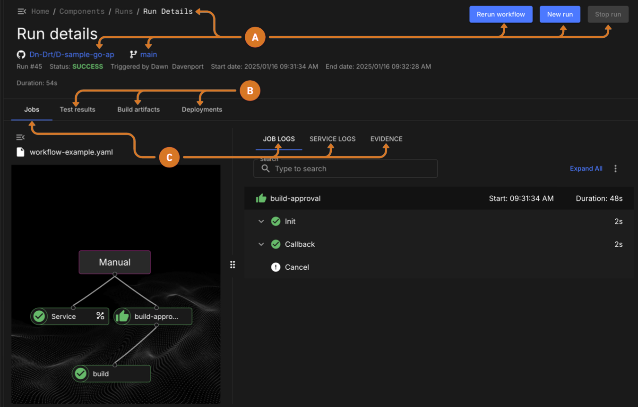Collapse the workflow panel using its menu icon
Viewport: 638px width, 407px height.
(x=20, y=137)
